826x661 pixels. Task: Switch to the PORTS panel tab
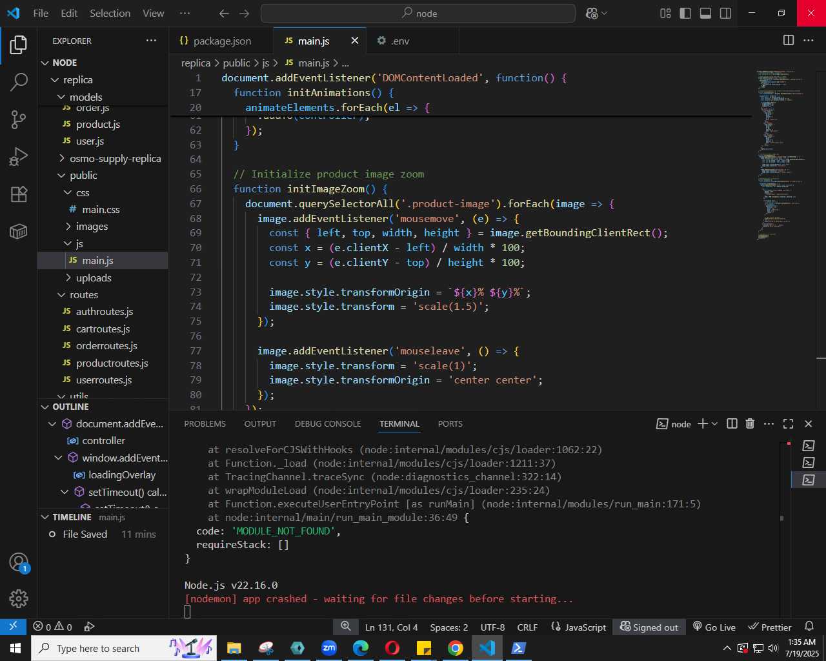(450, 423)
